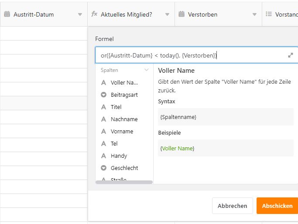298x224 pixels.
Task: Click calendar icon of Austritt-Datum column
Action: point(7,14)
